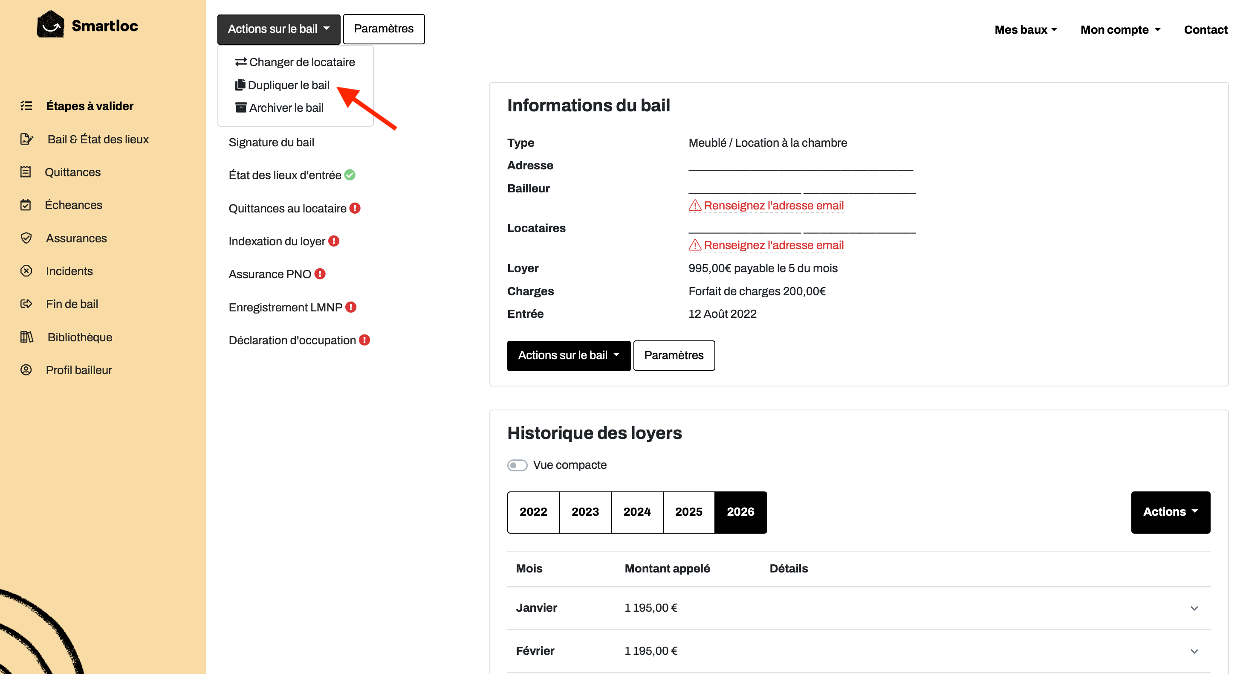Image resolution: width=1243 pixels, height=674 pixels.
Task: Open the Bibliothèque sidebar section
Action: click(80, 337)
